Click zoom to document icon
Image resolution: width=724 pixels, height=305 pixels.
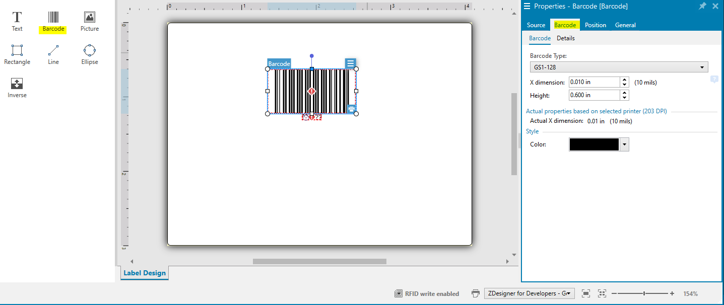click(586, 293)
